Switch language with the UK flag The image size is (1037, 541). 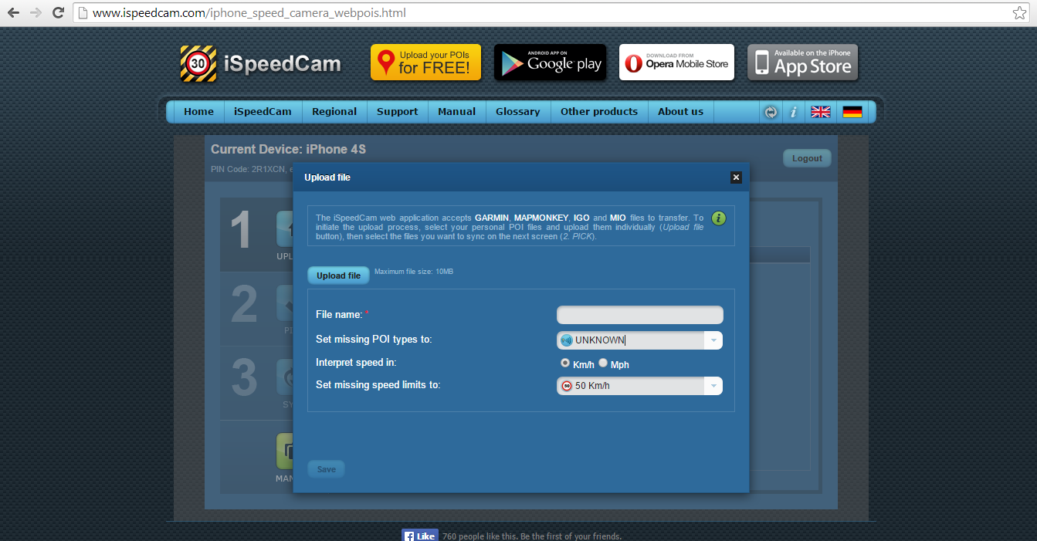click(821, 112)
